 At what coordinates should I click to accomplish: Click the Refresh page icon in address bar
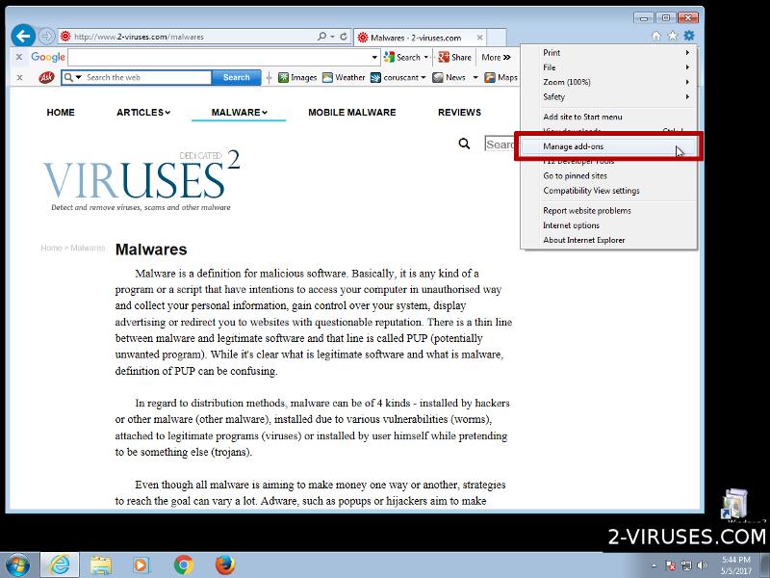point(344,37)
